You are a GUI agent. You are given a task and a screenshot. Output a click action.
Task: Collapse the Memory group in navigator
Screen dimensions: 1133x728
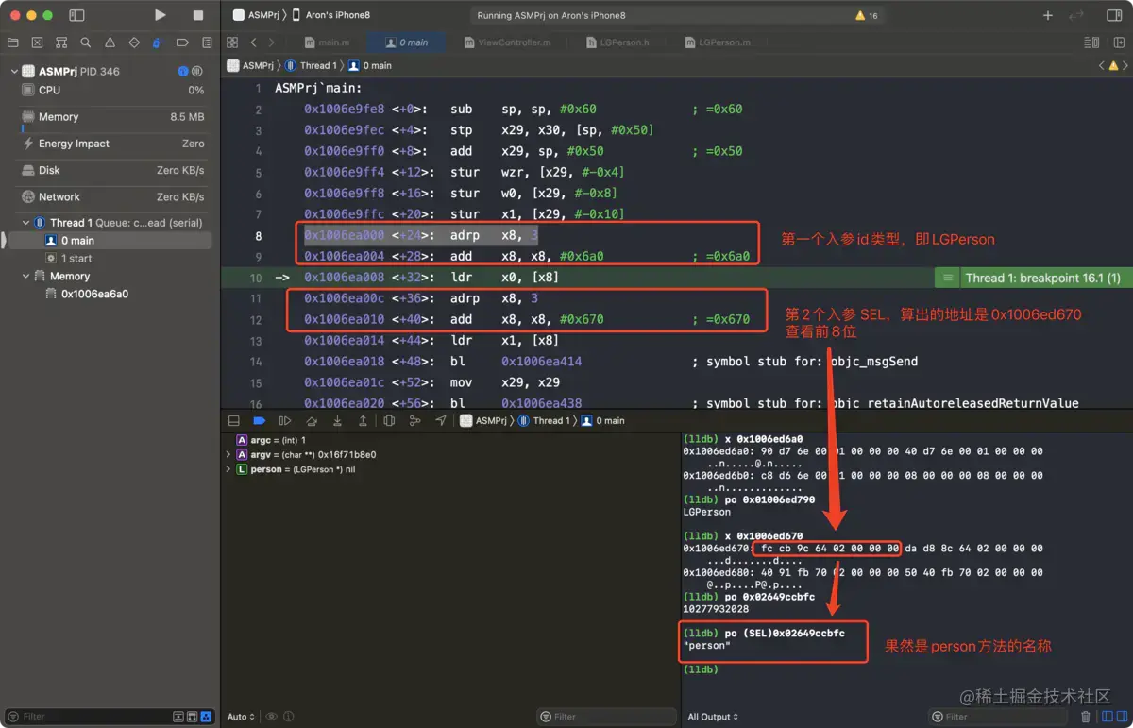[25, 276]
